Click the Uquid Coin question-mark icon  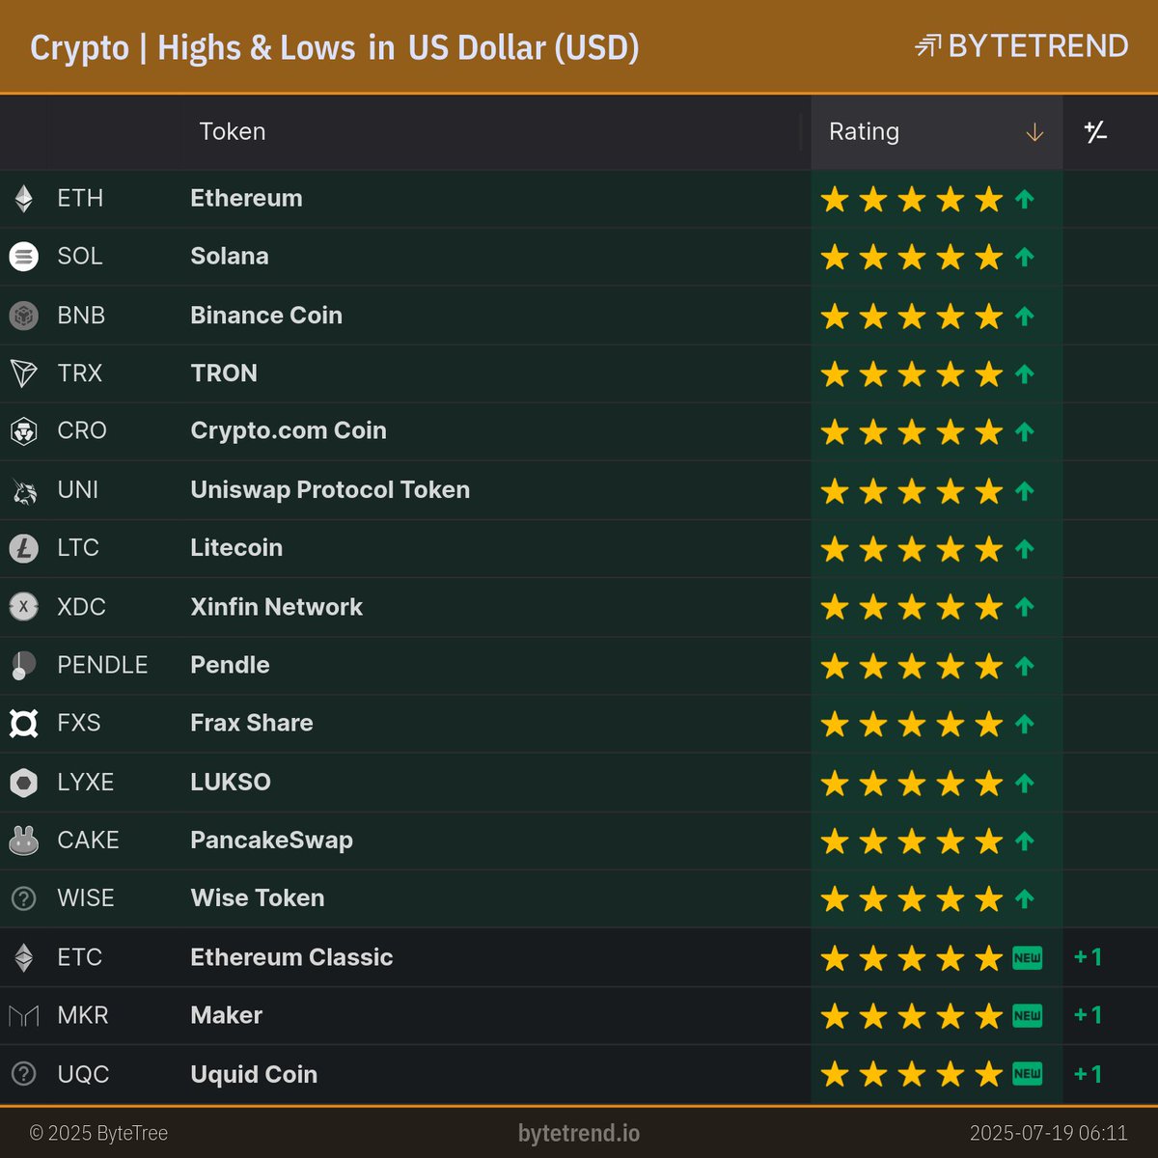[23, 1074]
